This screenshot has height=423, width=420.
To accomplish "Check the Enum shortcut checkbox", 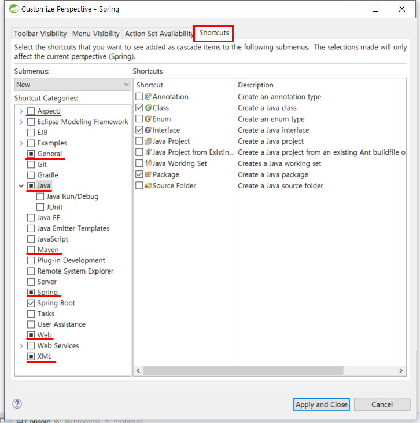I will coord(139,119).
